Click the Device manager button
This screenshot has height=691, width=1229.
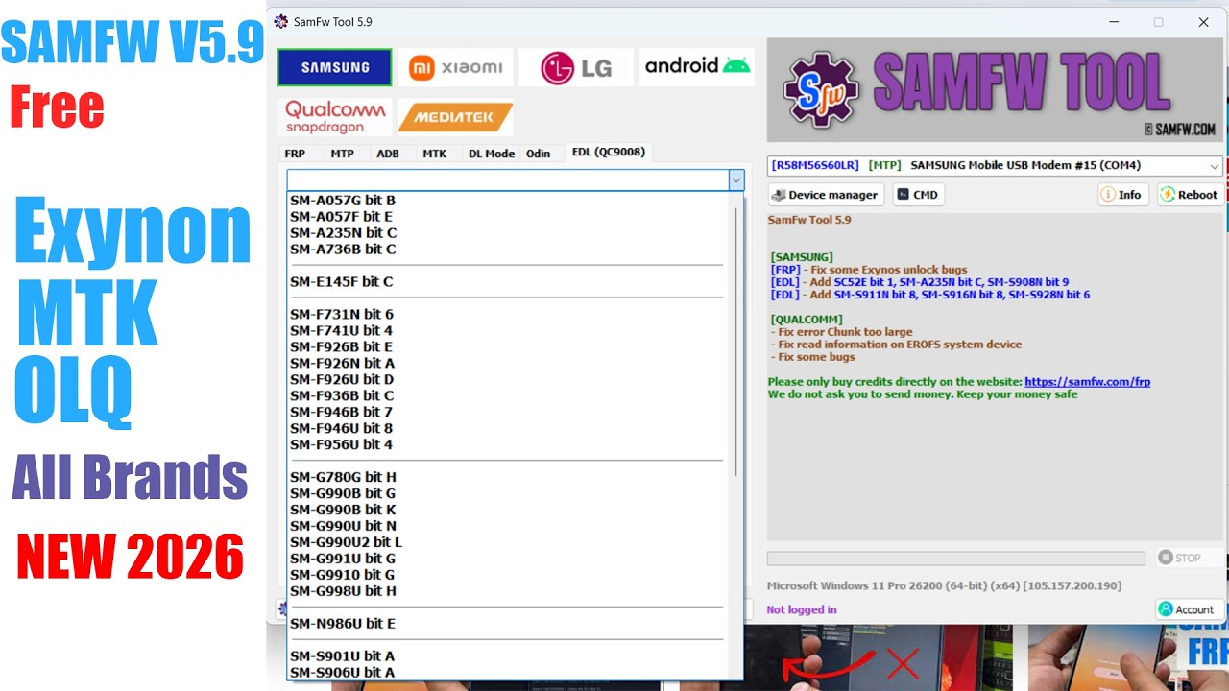824,195
